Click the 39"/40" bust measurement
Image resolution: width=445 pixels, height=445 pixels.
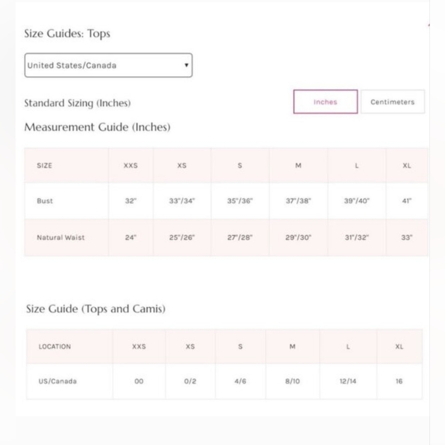click(357, 201)
